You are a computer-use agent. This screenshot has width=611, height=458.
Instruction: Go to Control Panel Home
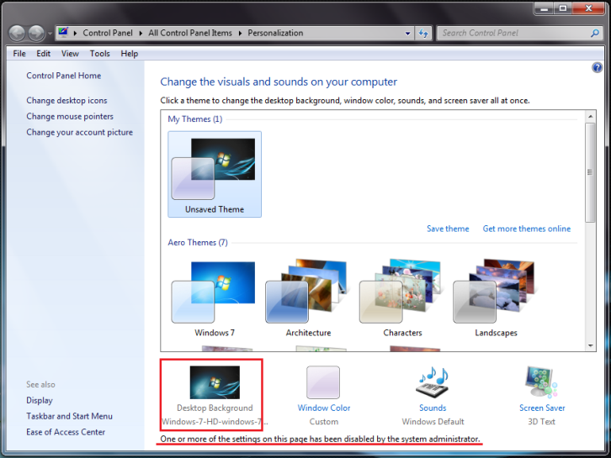click(x=63, y=76)
